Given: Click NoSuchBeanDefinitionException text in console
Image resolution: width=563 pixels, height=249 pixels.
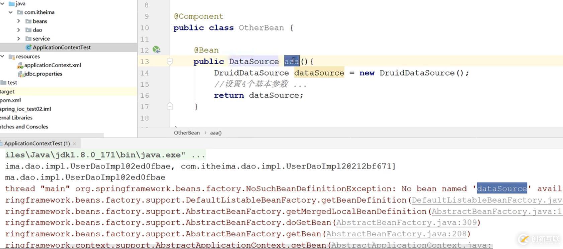Looking at the screenshot, I should point(321,189).
